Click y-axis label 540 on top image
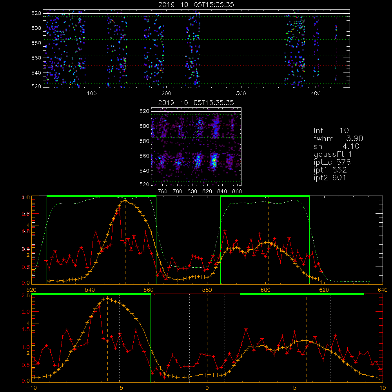Image resolution: width=392 pixels, height=392 pixels. pyautogui.click(x=36, y=73)
